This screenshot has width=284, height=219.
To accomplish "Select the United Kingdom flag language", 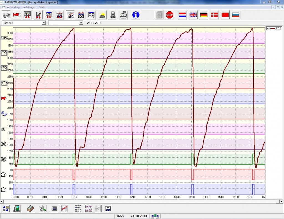I will click(193, 15).
